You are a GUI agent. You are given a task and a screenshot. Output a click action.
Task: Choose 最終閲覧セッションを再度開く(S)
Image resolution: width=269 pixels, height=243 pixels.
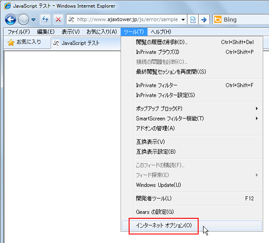pos(192,72)
